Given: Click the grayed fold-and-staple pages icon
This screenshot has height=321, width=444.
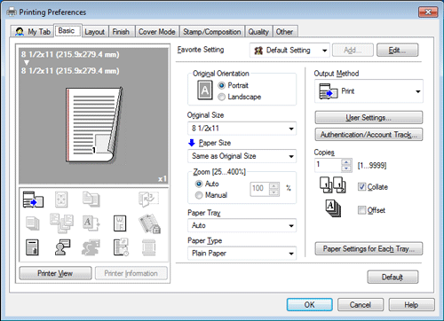Looking at the screenshot, I should click(x=148, y=199).
